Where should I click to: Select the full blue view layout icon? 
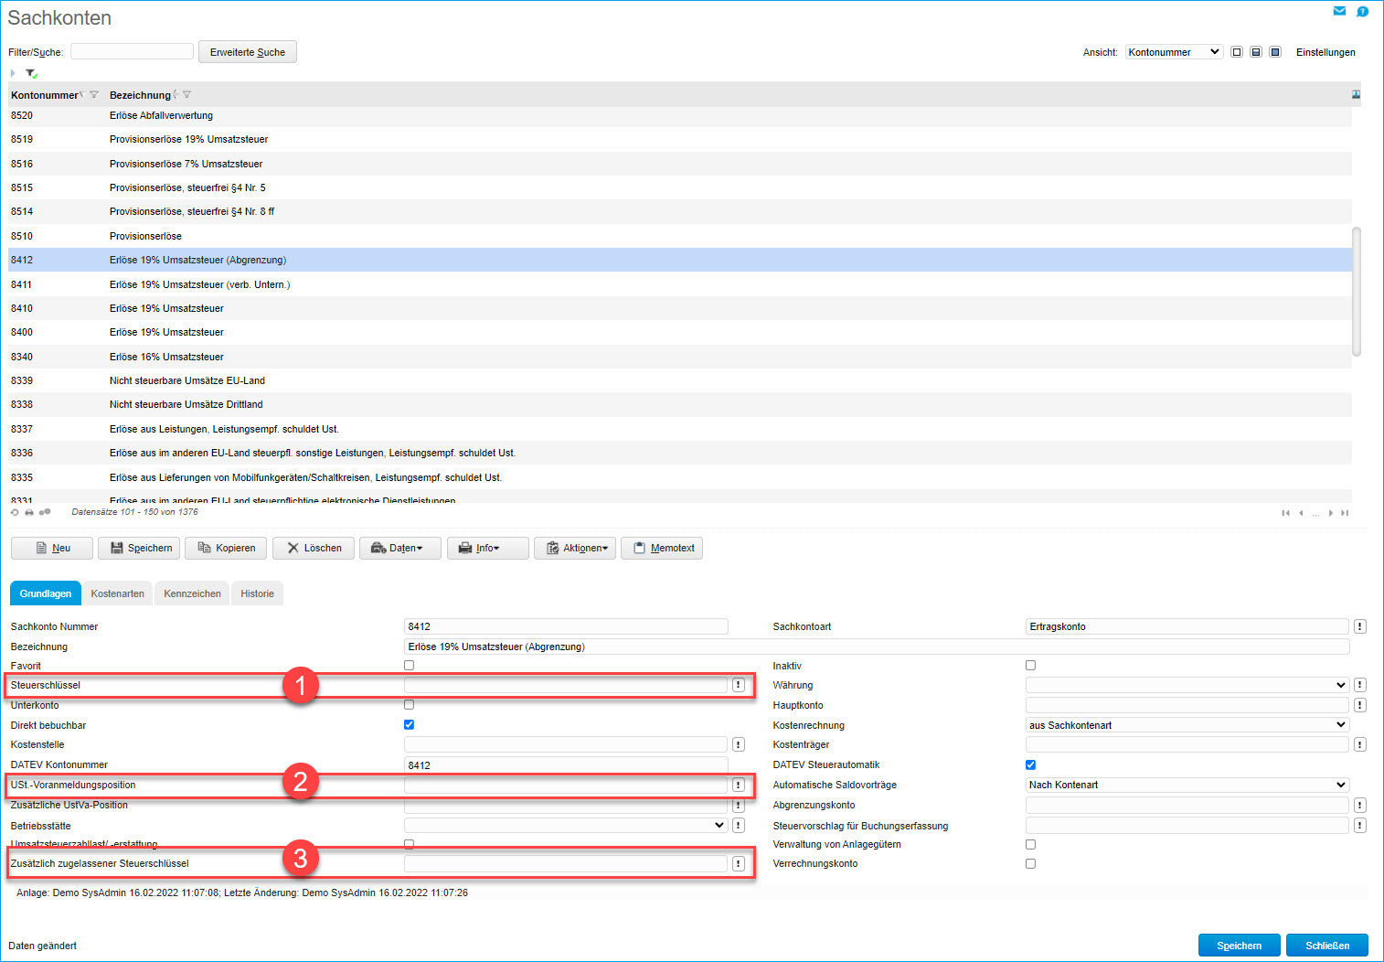1275,52
